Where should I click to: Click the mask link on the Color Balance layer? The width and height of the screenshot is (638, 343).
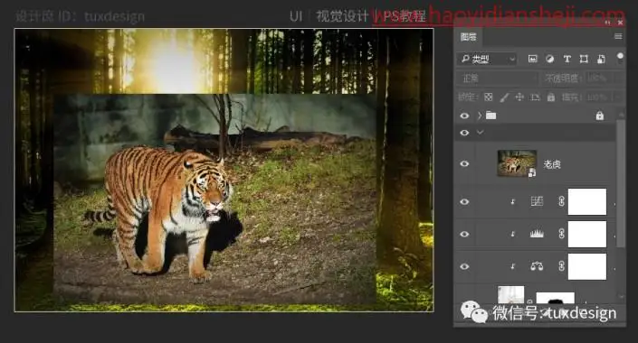pos(561,266)
